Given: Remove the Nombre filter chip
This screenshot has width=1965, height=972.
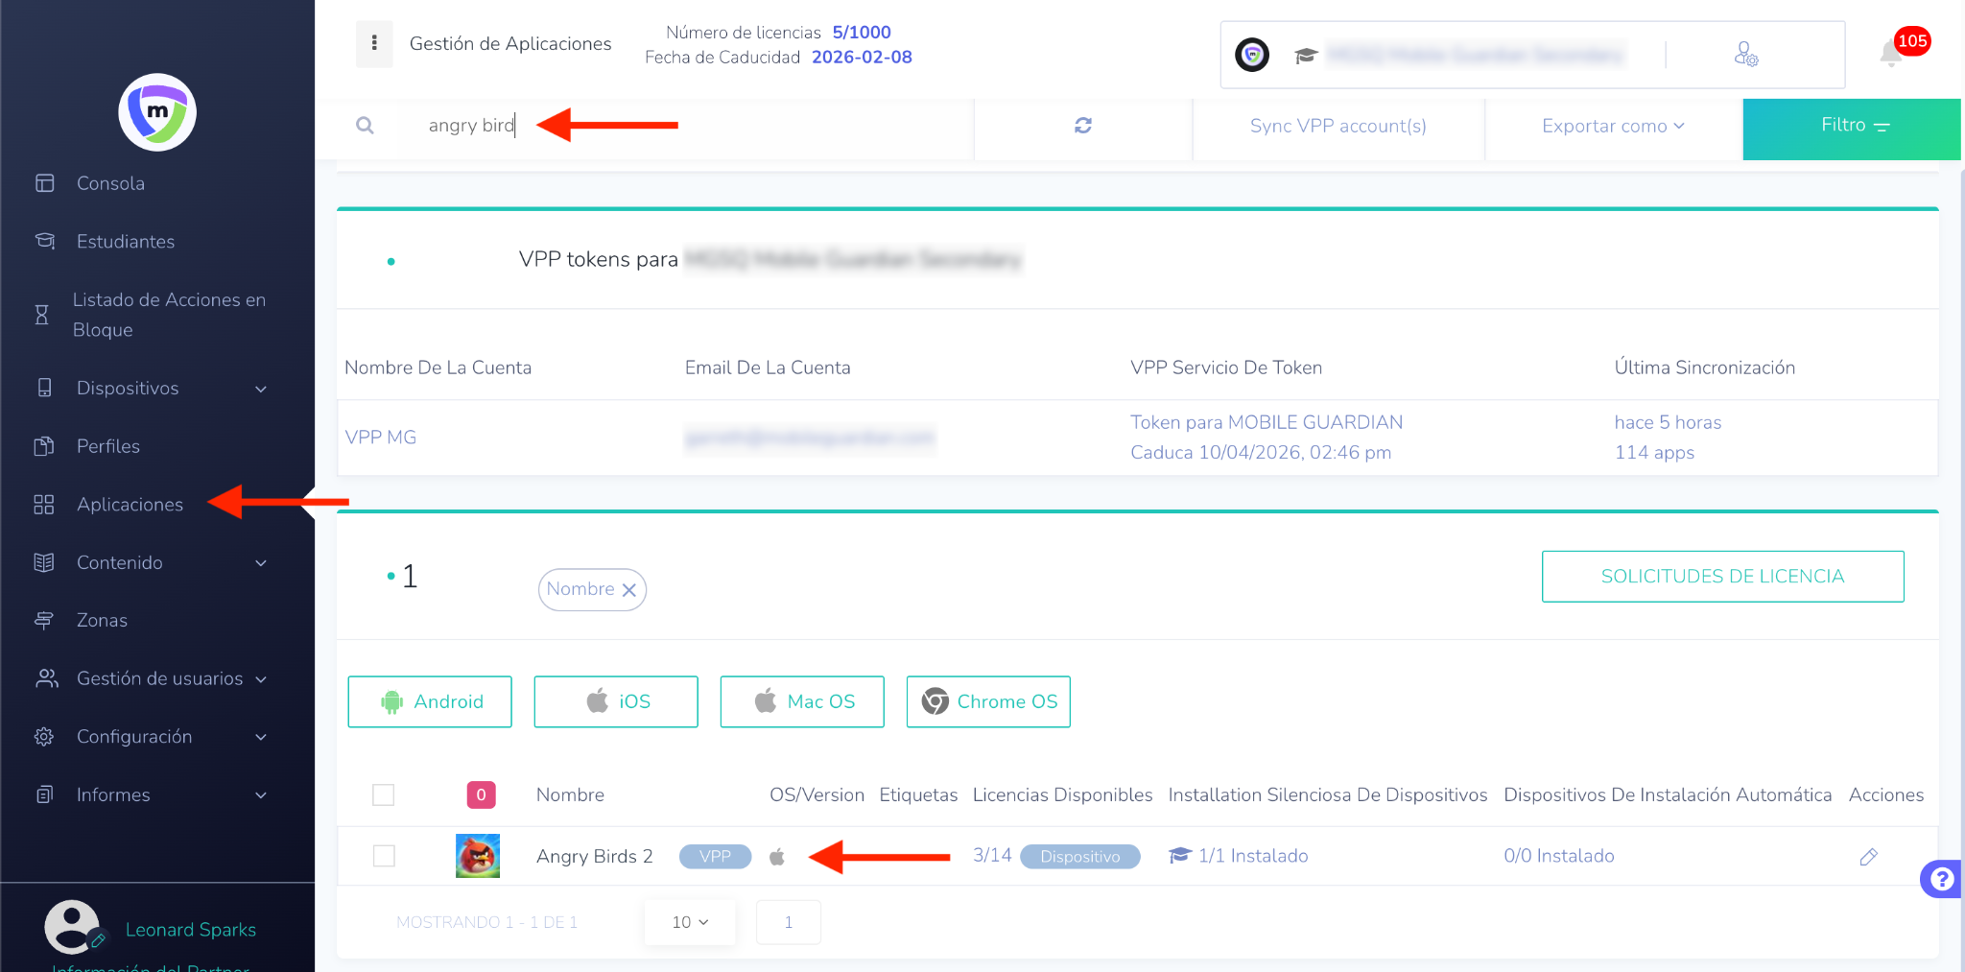Looking at the screenshot, I should 629,590.
